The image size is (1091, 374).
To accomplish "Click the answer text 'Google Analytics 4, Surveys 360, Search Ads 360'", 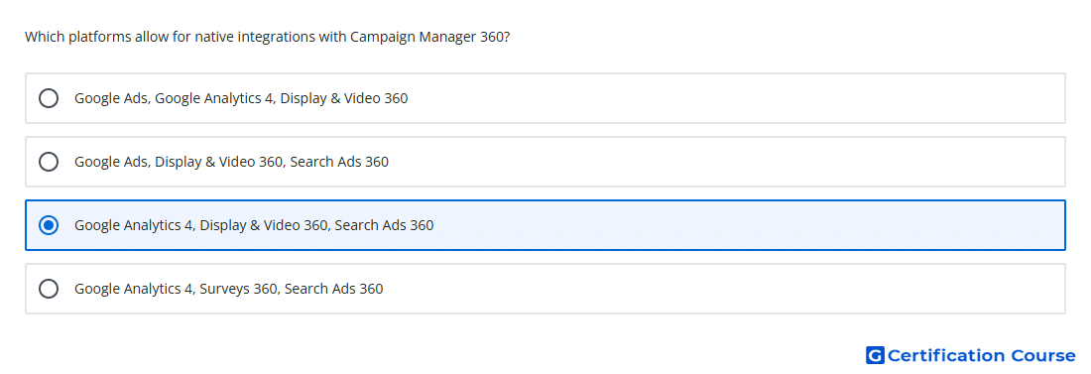I will coord(229,289).
